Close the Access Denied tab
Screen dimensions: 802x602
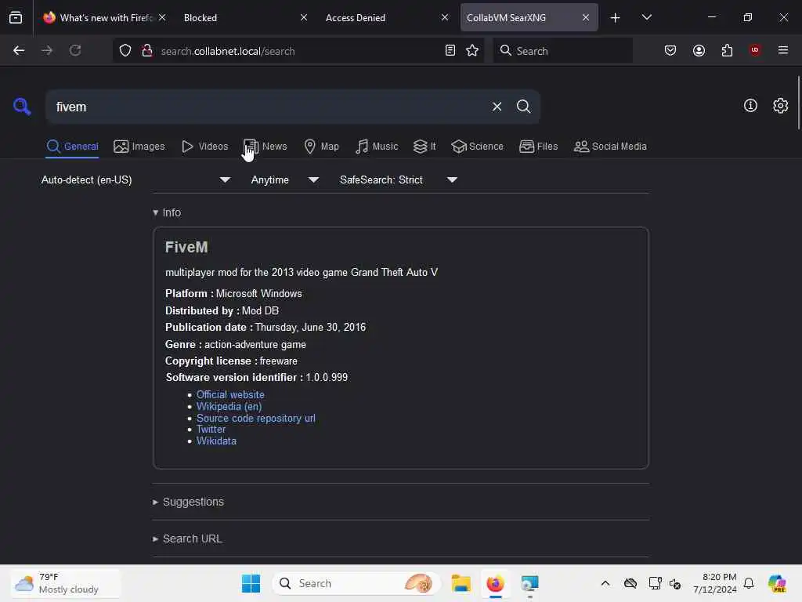point(445,17)
